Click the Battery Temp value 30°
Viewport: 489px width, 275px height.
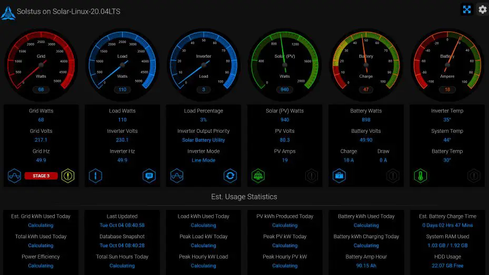pos(447,160)
